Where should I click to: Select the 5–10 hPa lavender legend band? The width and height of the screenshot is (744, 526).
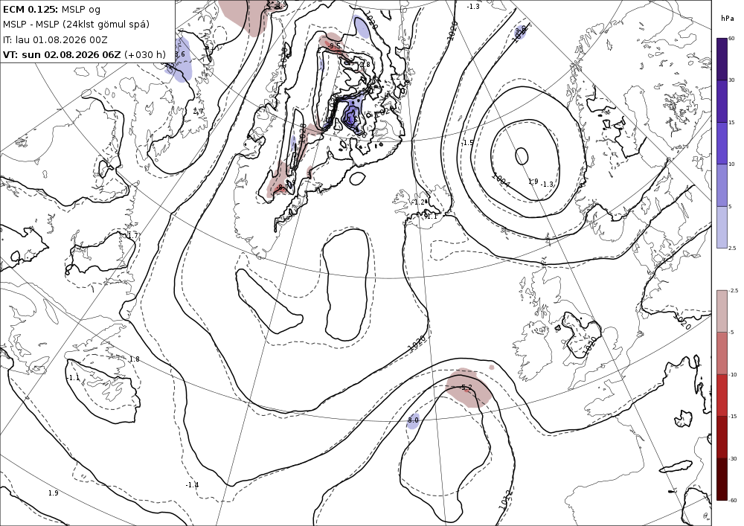pos(721,185)
